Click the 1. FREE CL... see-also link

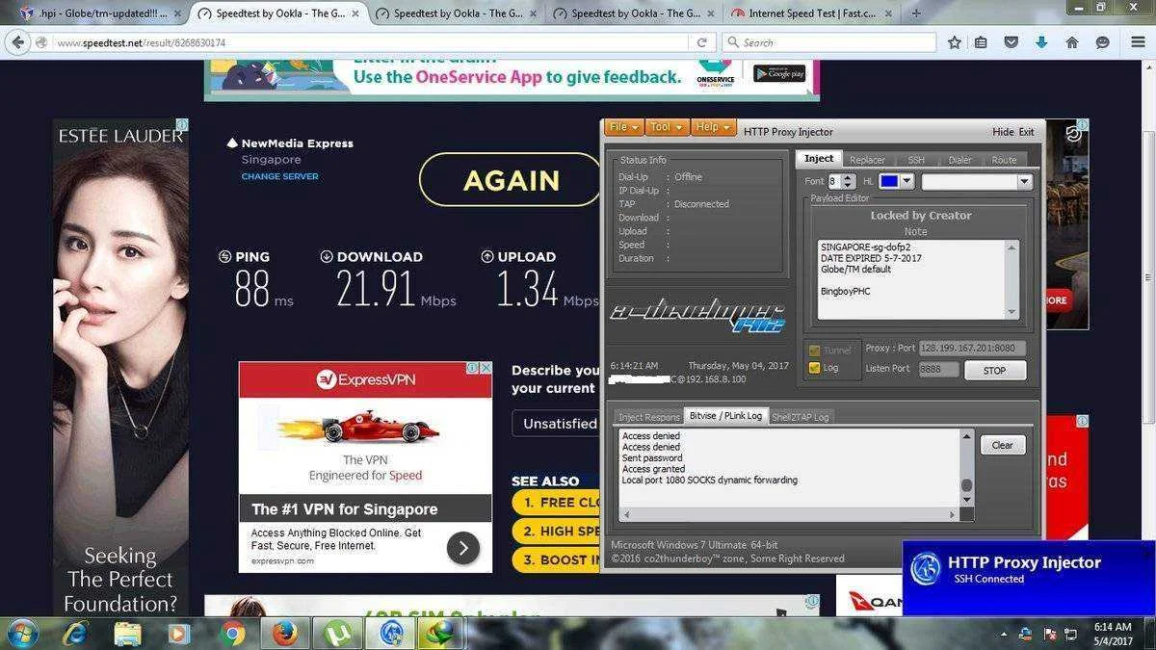[x=556, y=503]
